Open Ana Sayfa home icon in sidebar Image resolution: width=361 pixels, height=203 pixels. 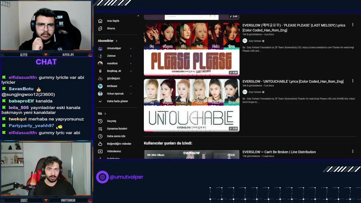point(100,21)
